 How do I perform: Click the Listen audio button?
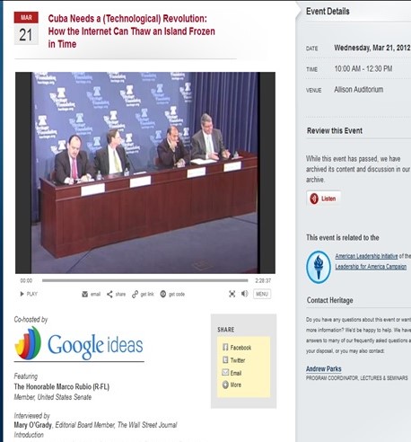coord(324,199)
